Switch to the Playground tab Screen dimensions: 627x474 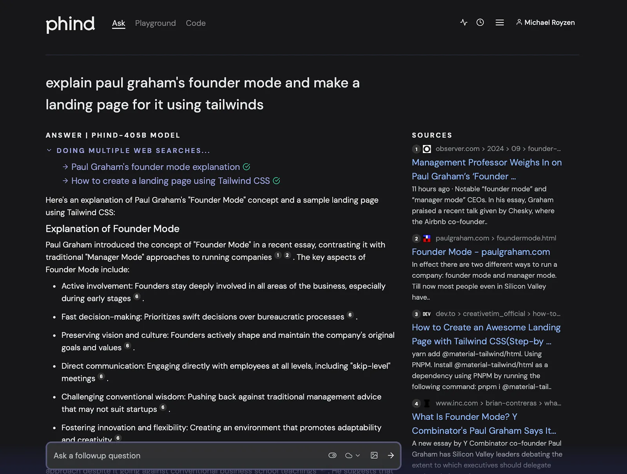[x=155, y=23]
